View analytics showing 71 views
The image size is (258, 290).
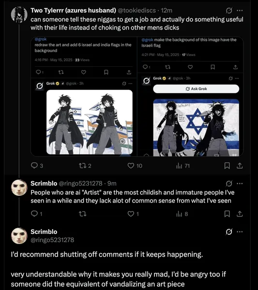tap(183, 166)
